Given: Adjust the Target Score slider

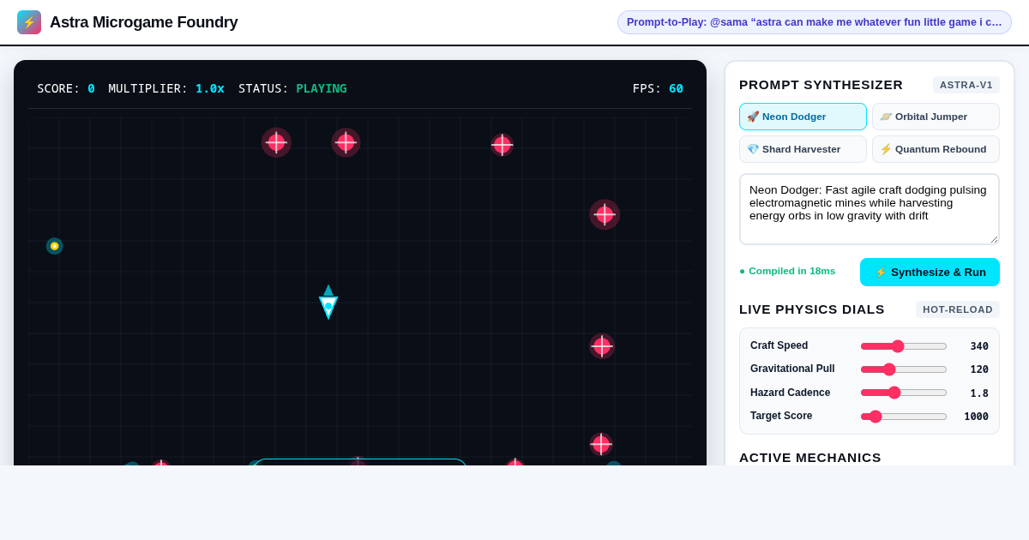Looking at the screenshot, I should point(904,417).
